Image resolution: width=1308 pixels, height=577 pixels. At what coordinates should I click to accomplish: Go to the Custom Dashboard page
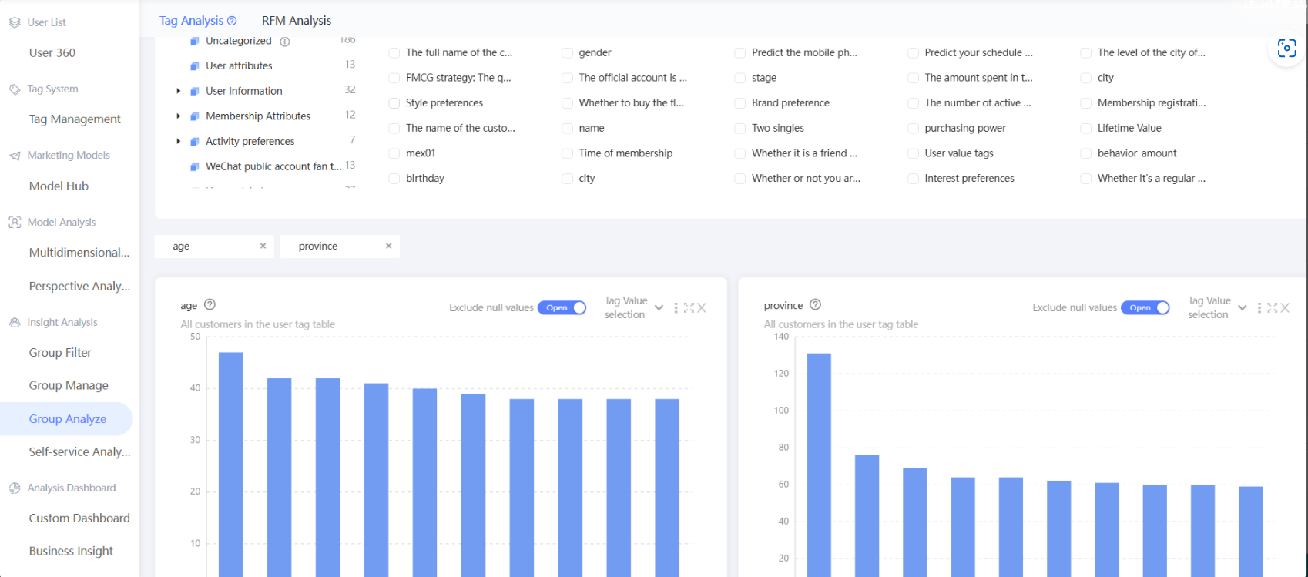coord(79,518)
